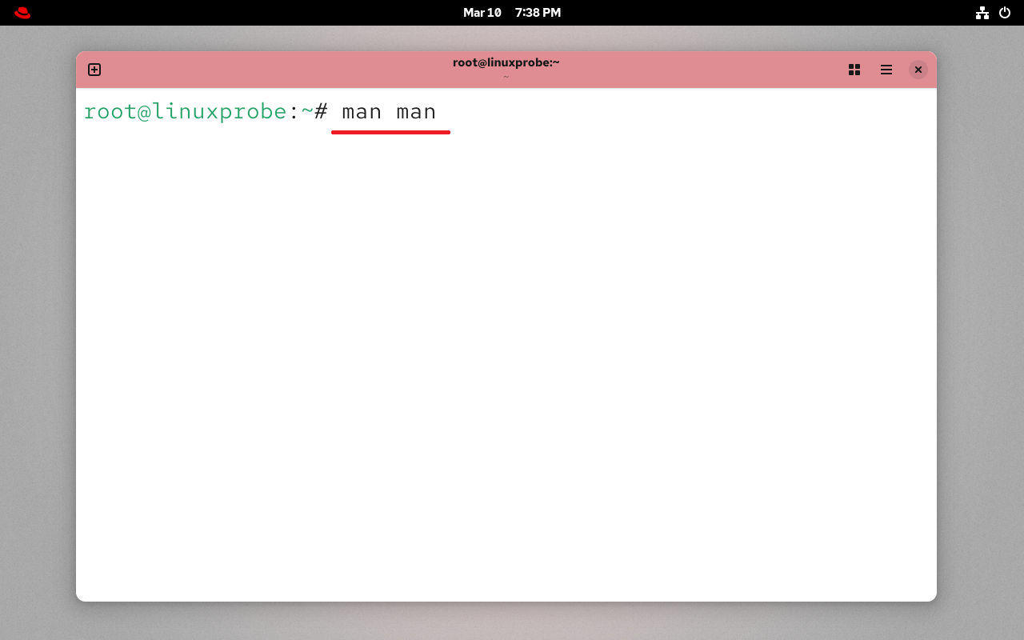This screenshot has height=640, width=1024.
Task: Click the first "man" in the command
Action: click(362, 112)
